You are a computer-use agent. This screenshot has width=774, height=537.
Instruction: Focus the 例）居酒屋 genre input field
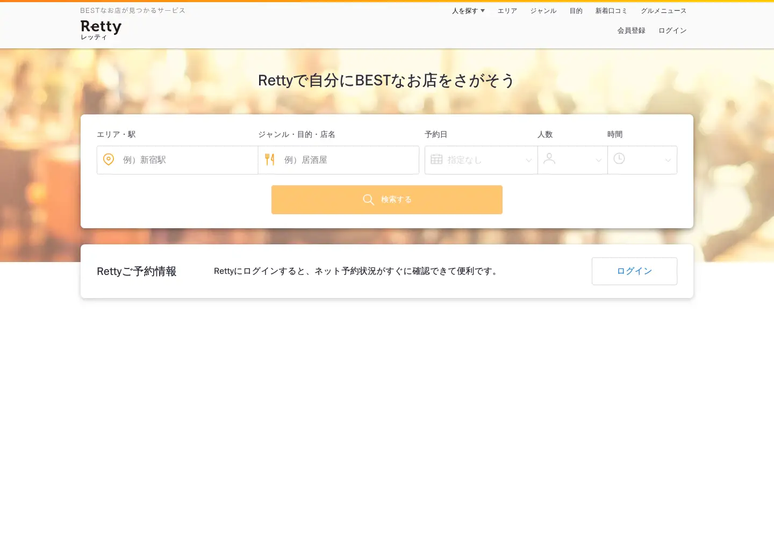[x=339, y=160]
